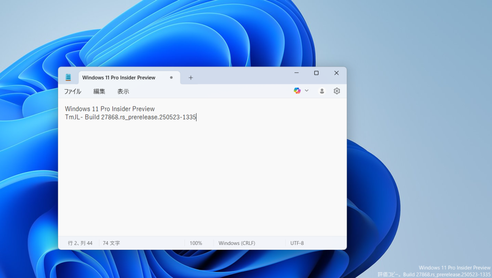Image resolution: width=492 pixels, height=278 pixels.
Task: Expand the Copilot dropdown chevron
Action: 307,91
